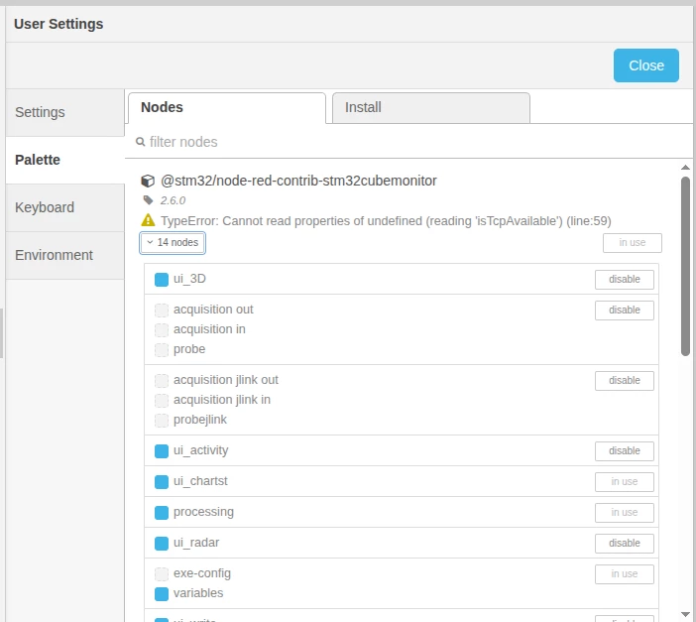Screen dimensions: 696x622
Task: Click the package cube icon beside stm32cubemonitor
Action: 148,182
